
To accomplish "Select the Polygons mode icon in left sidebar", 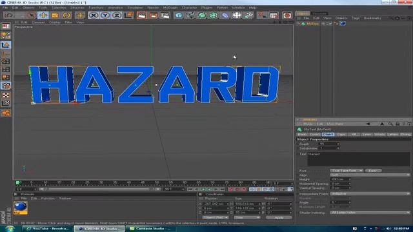I will click(x=6, y=77).
